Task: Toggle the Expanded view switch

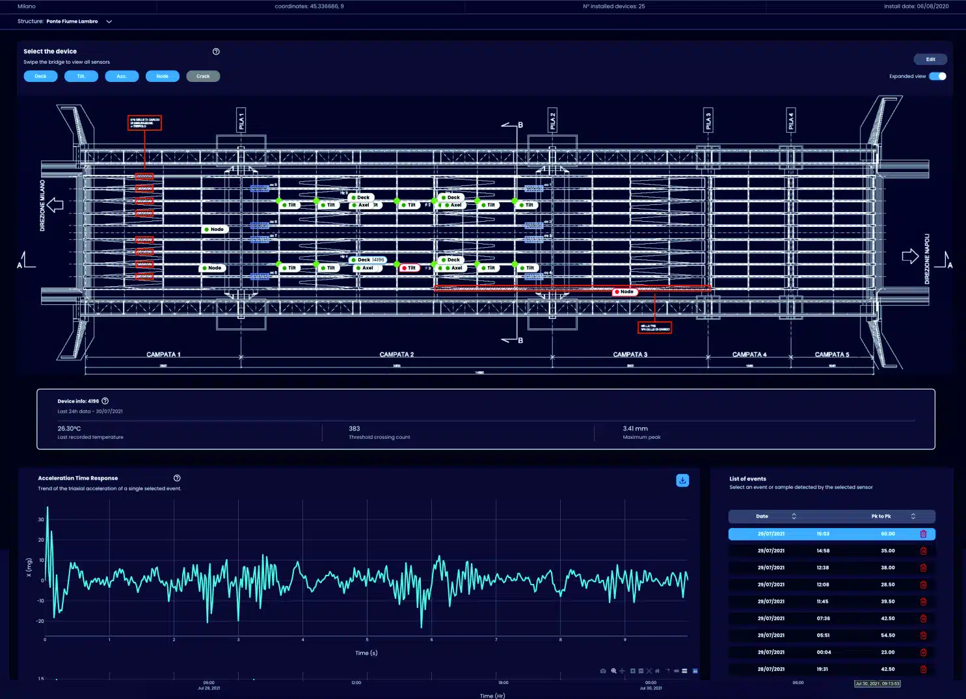Action: click(937, 76)
